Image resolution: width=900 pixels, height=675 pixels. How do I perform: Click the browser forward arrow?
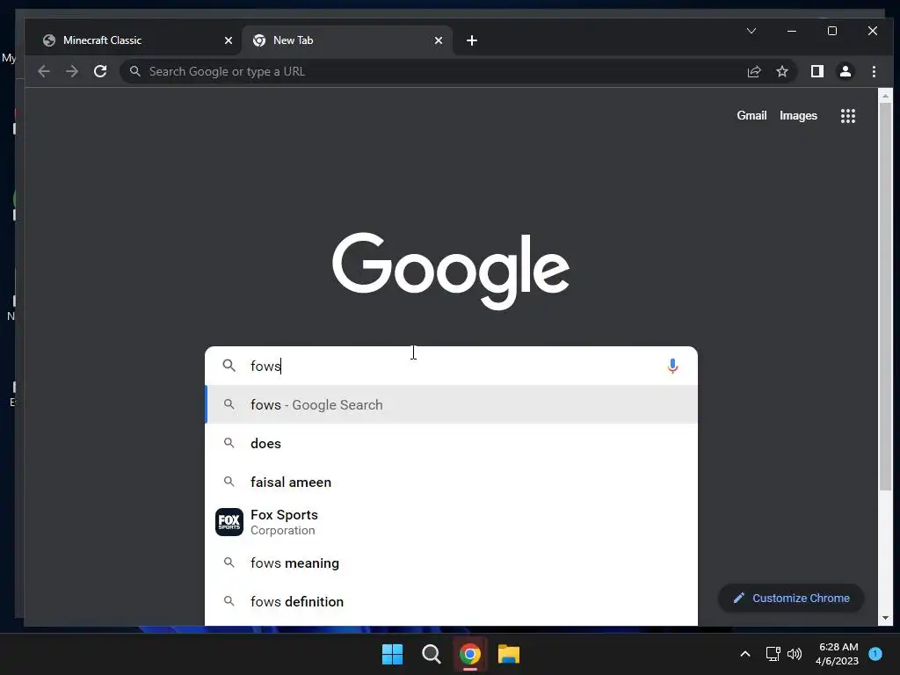[x=72, y=72]
